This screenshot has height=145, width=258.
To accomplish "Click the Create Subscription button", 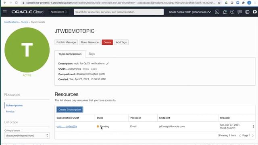I will pyautogui.click(x=70, y=110).
